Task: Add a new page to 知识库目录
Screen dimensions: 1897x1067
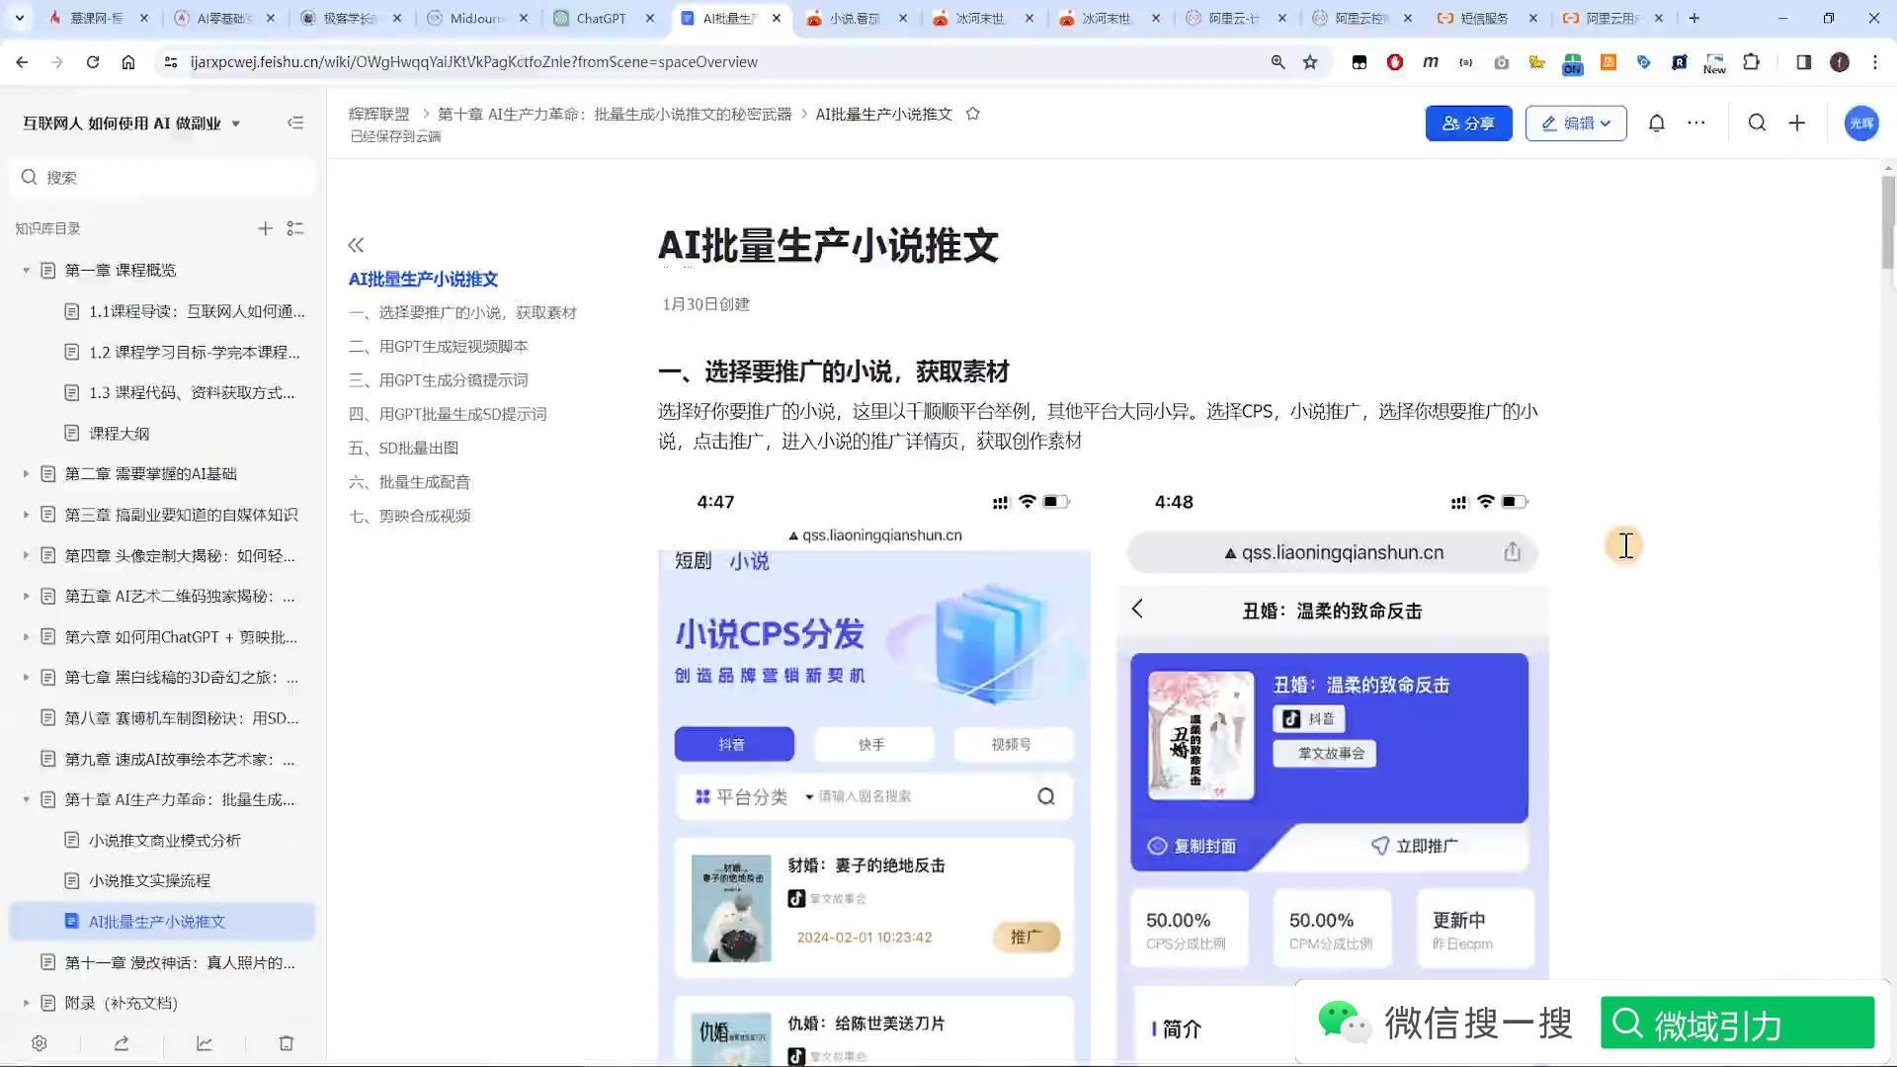Action: [265, 228]
